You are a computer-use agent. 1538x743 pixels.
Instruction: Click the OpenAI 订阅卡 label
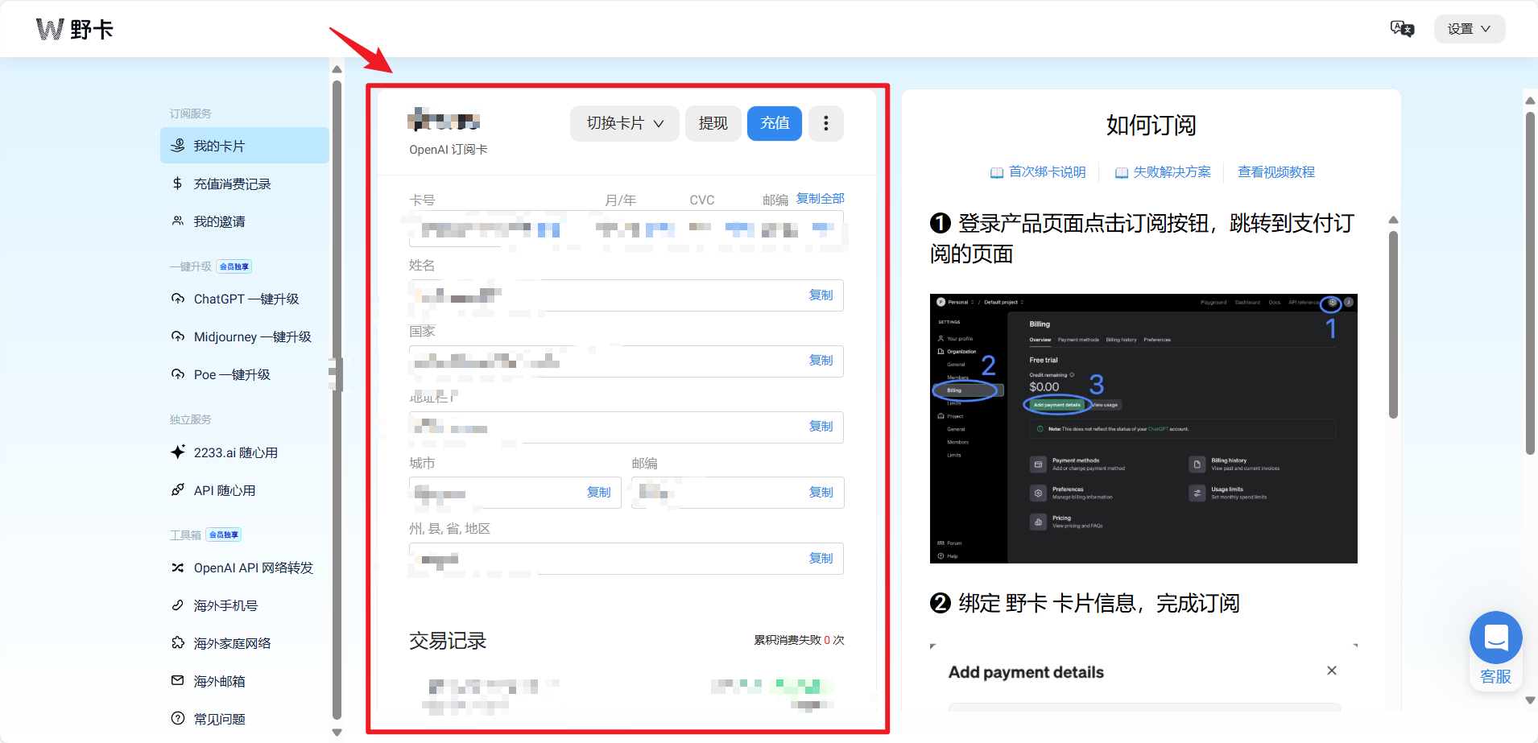pos(449,150)
